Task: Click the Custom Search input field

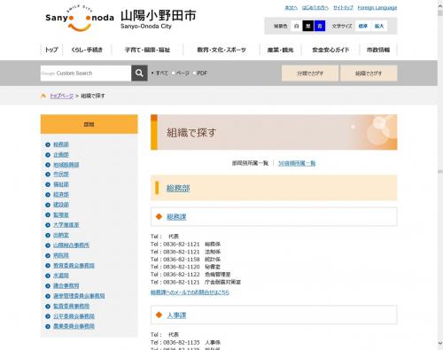Action: (86, 73)
